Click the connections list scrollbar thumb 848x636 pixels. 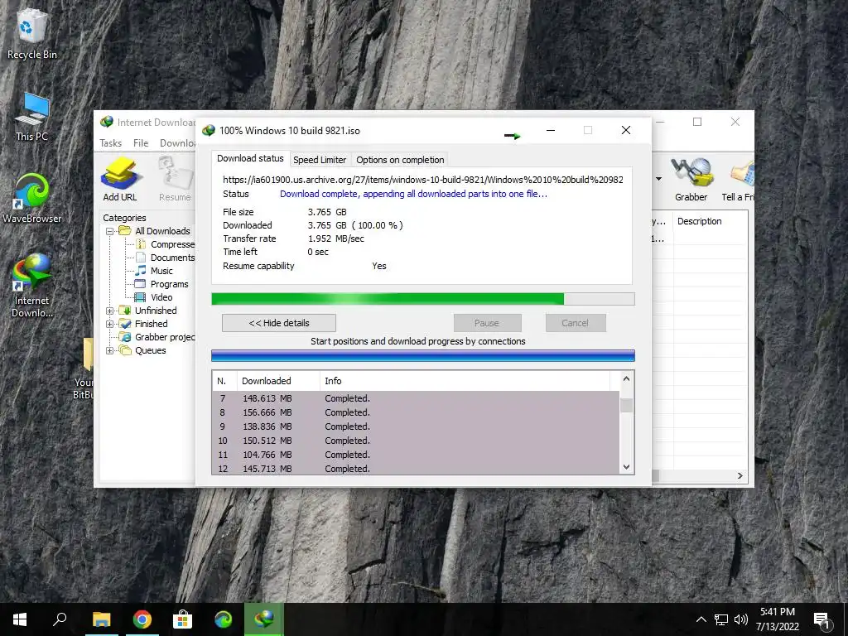tap(626, 405)
